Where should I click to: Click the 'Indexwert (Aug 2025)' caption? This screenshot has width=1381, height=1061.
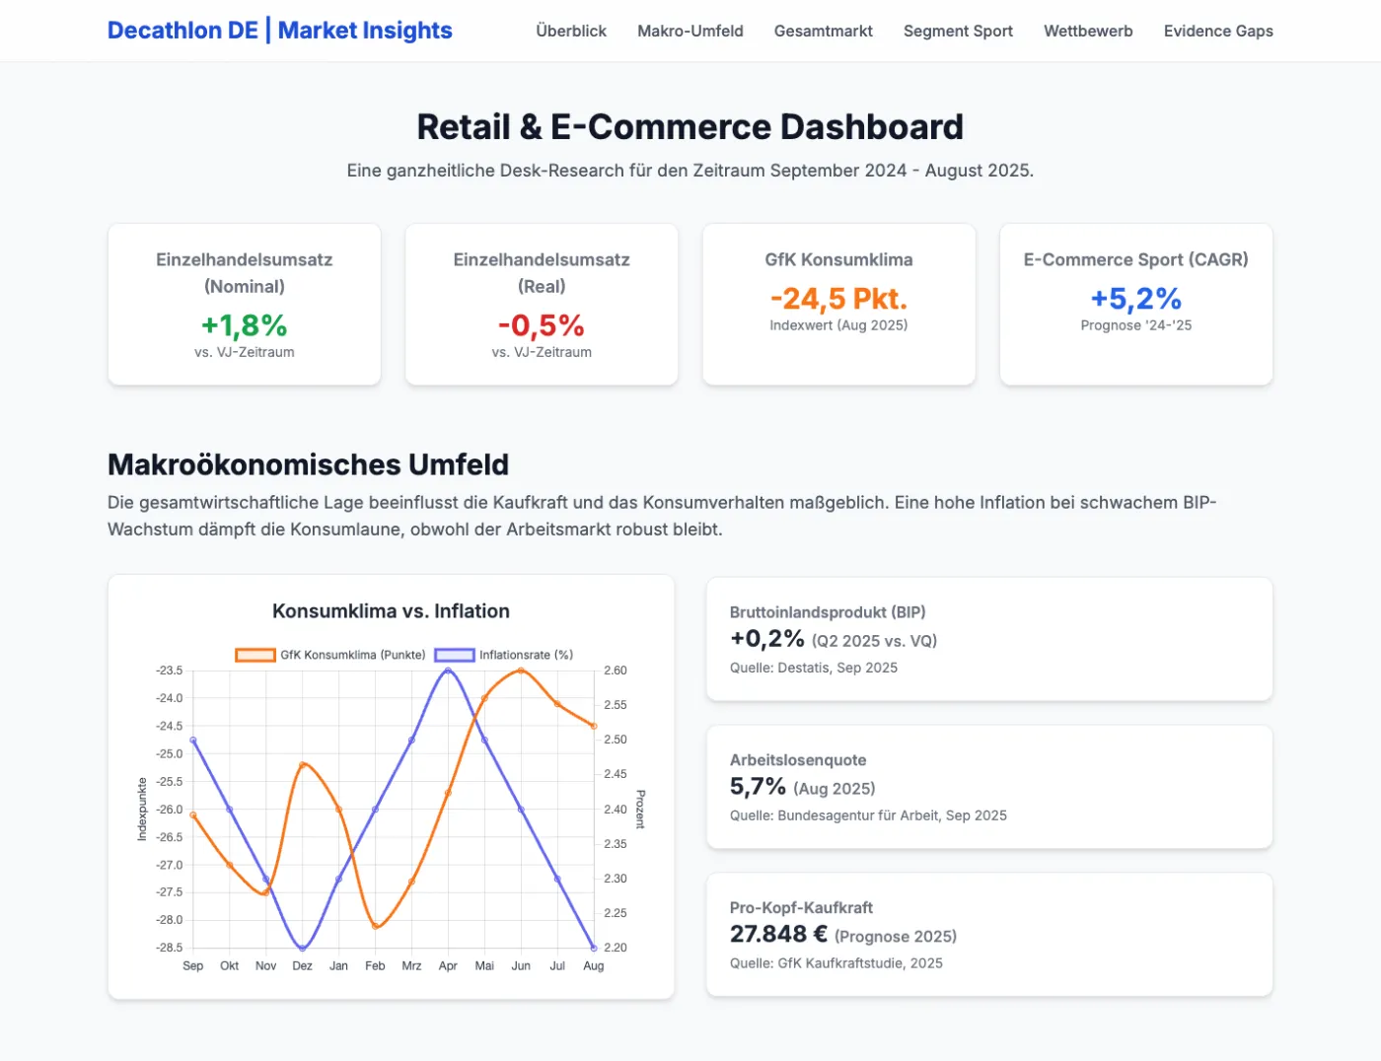point(838,325)
